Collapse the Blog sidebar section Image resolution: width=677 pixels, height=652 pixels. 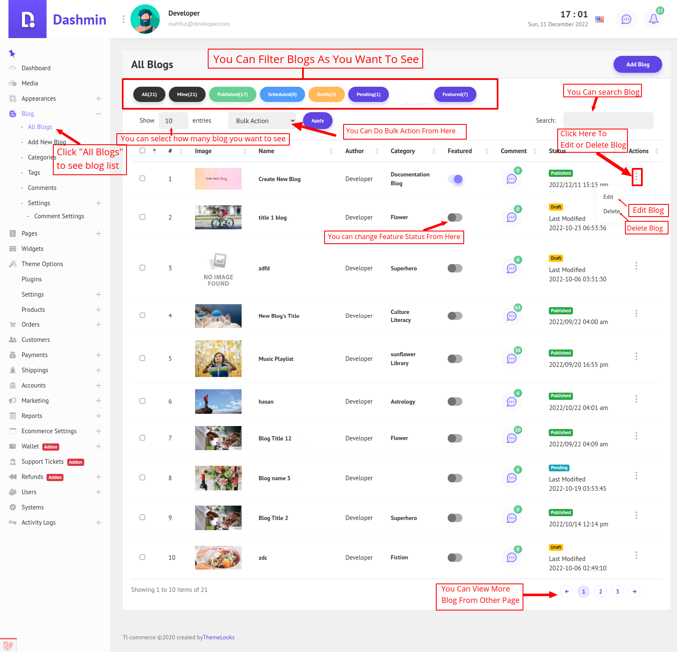pyautogui.click(x=98, y=114)
